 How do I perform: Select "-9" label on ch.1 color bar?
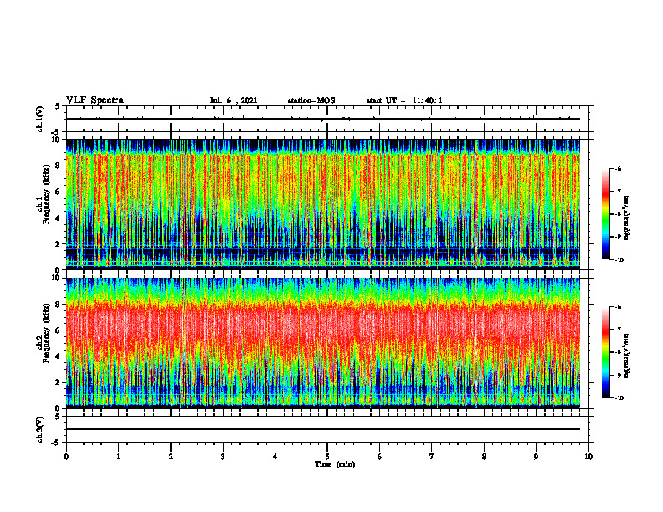618,237
